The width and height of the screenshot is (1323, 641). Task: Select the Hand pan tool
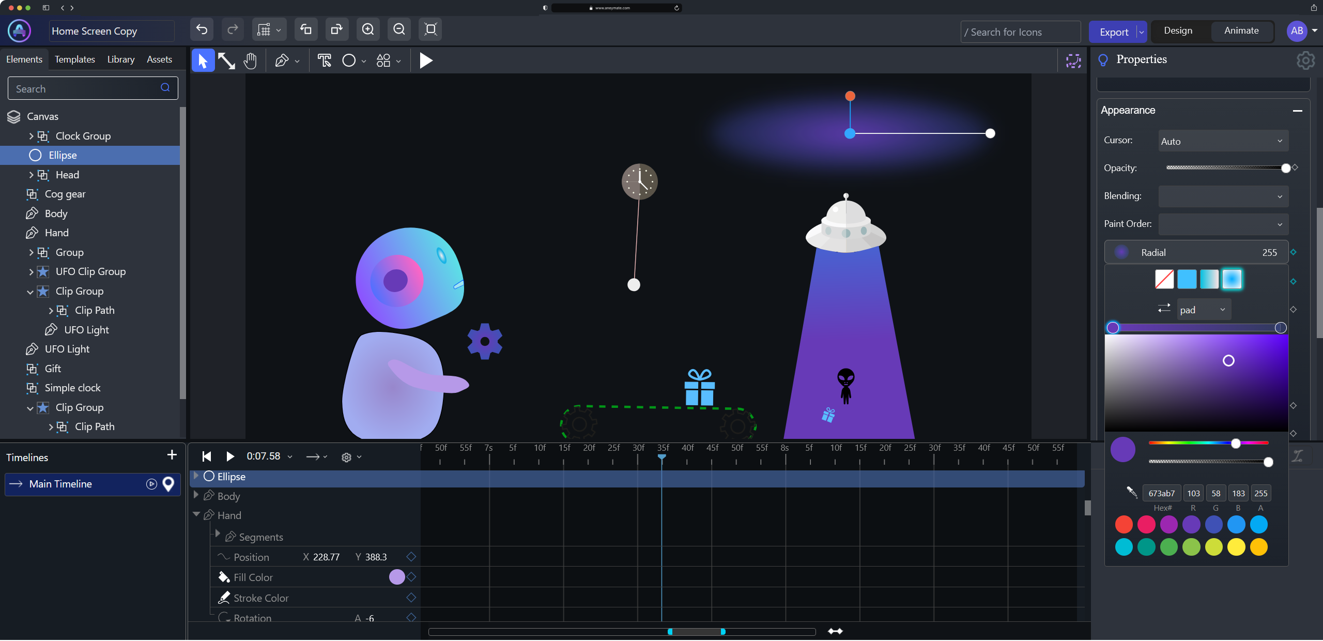250,60
